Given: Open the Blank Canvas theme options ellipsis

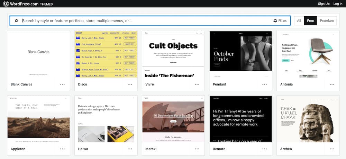Looking at the screenshot, I should 62,84.
